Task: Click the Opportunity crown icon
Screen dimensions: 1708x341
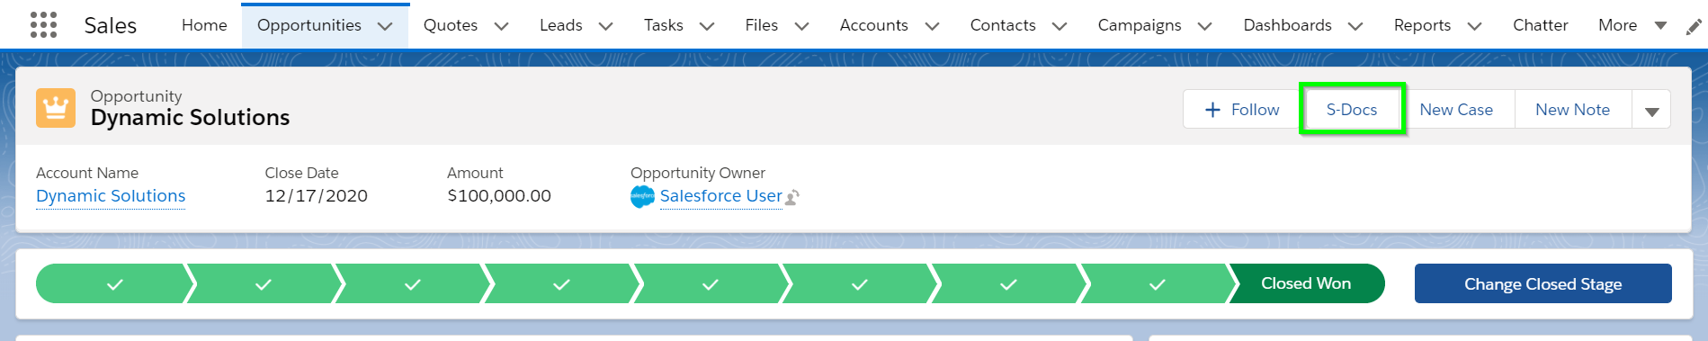Action: tap(56, 108)
